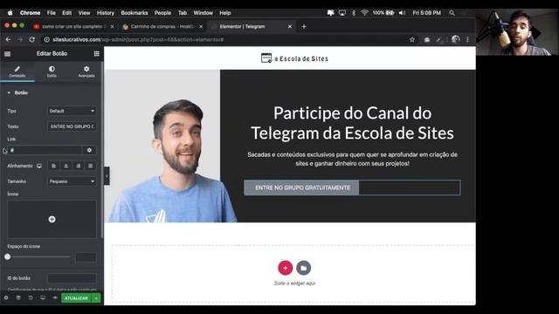
Task: Open the Tamanho dropdown set to Pequeno
Action: 72,181
